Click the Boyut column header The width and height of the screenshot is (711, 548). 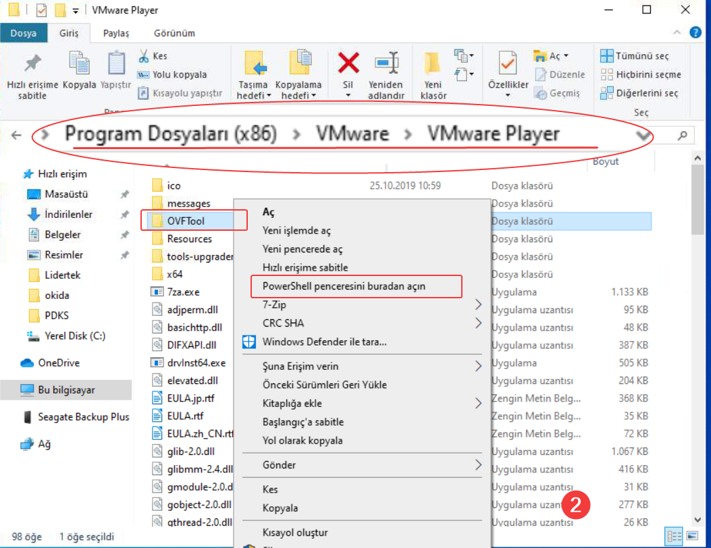point(606,162)
